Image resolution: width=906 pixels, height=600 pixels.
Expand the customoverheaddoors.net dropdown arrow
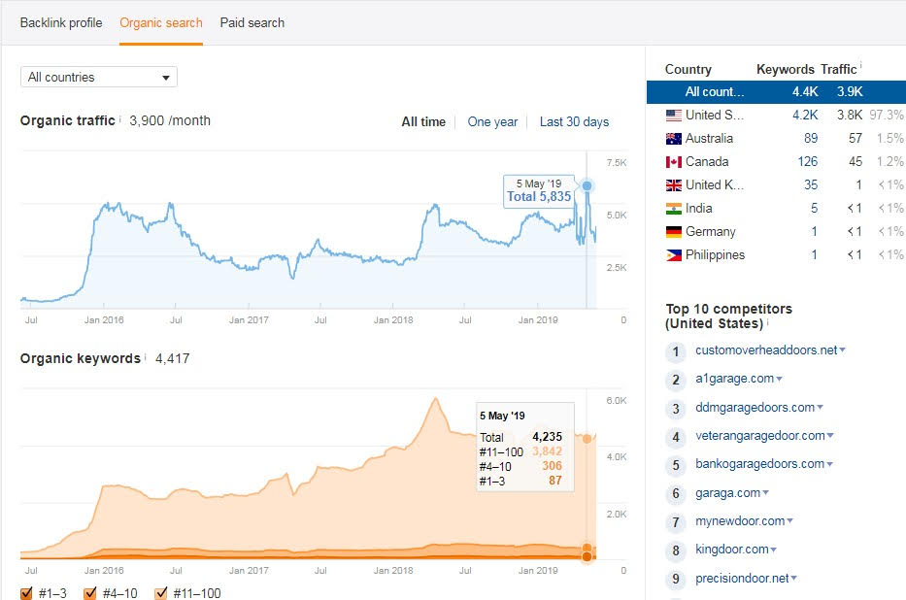pyautogui.click(x=843, y=350)
